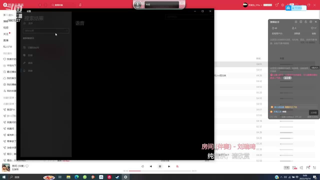Open 弹幕助手 panel settings gear
Viewport: 320px width, 180px height.
click(x=311, y=22)
